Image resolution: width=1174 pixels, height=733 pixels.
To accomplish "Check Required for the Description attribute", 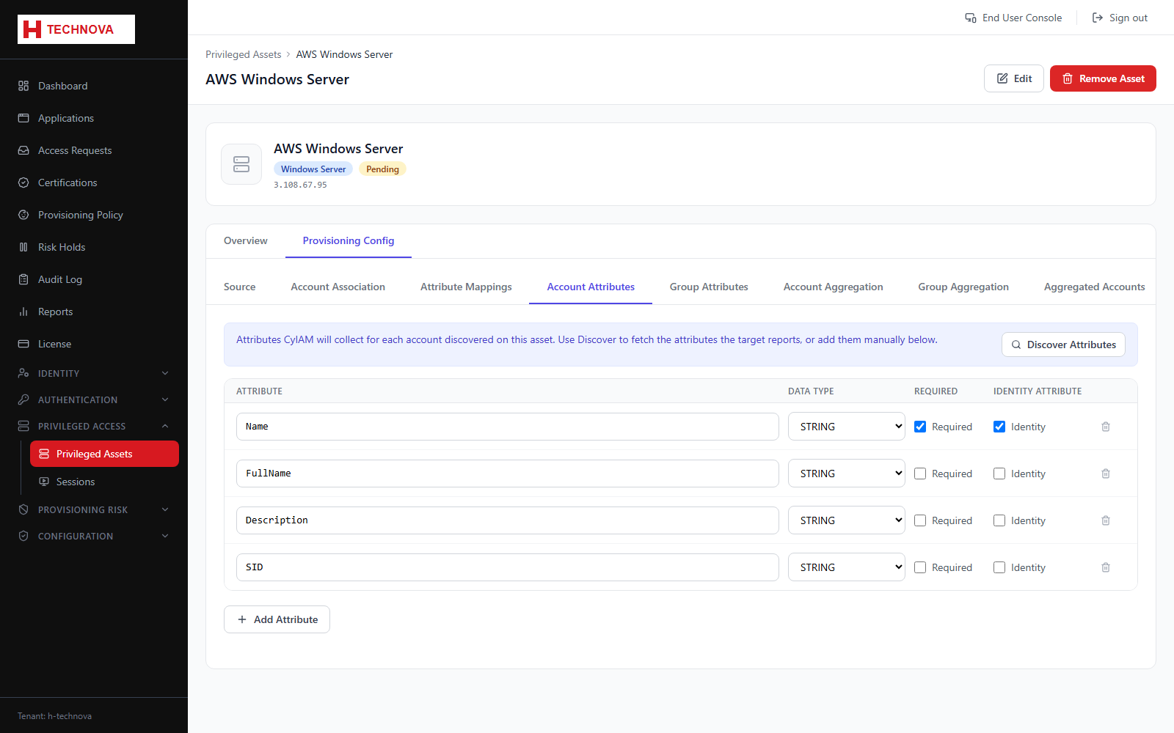I will (920, 520).
